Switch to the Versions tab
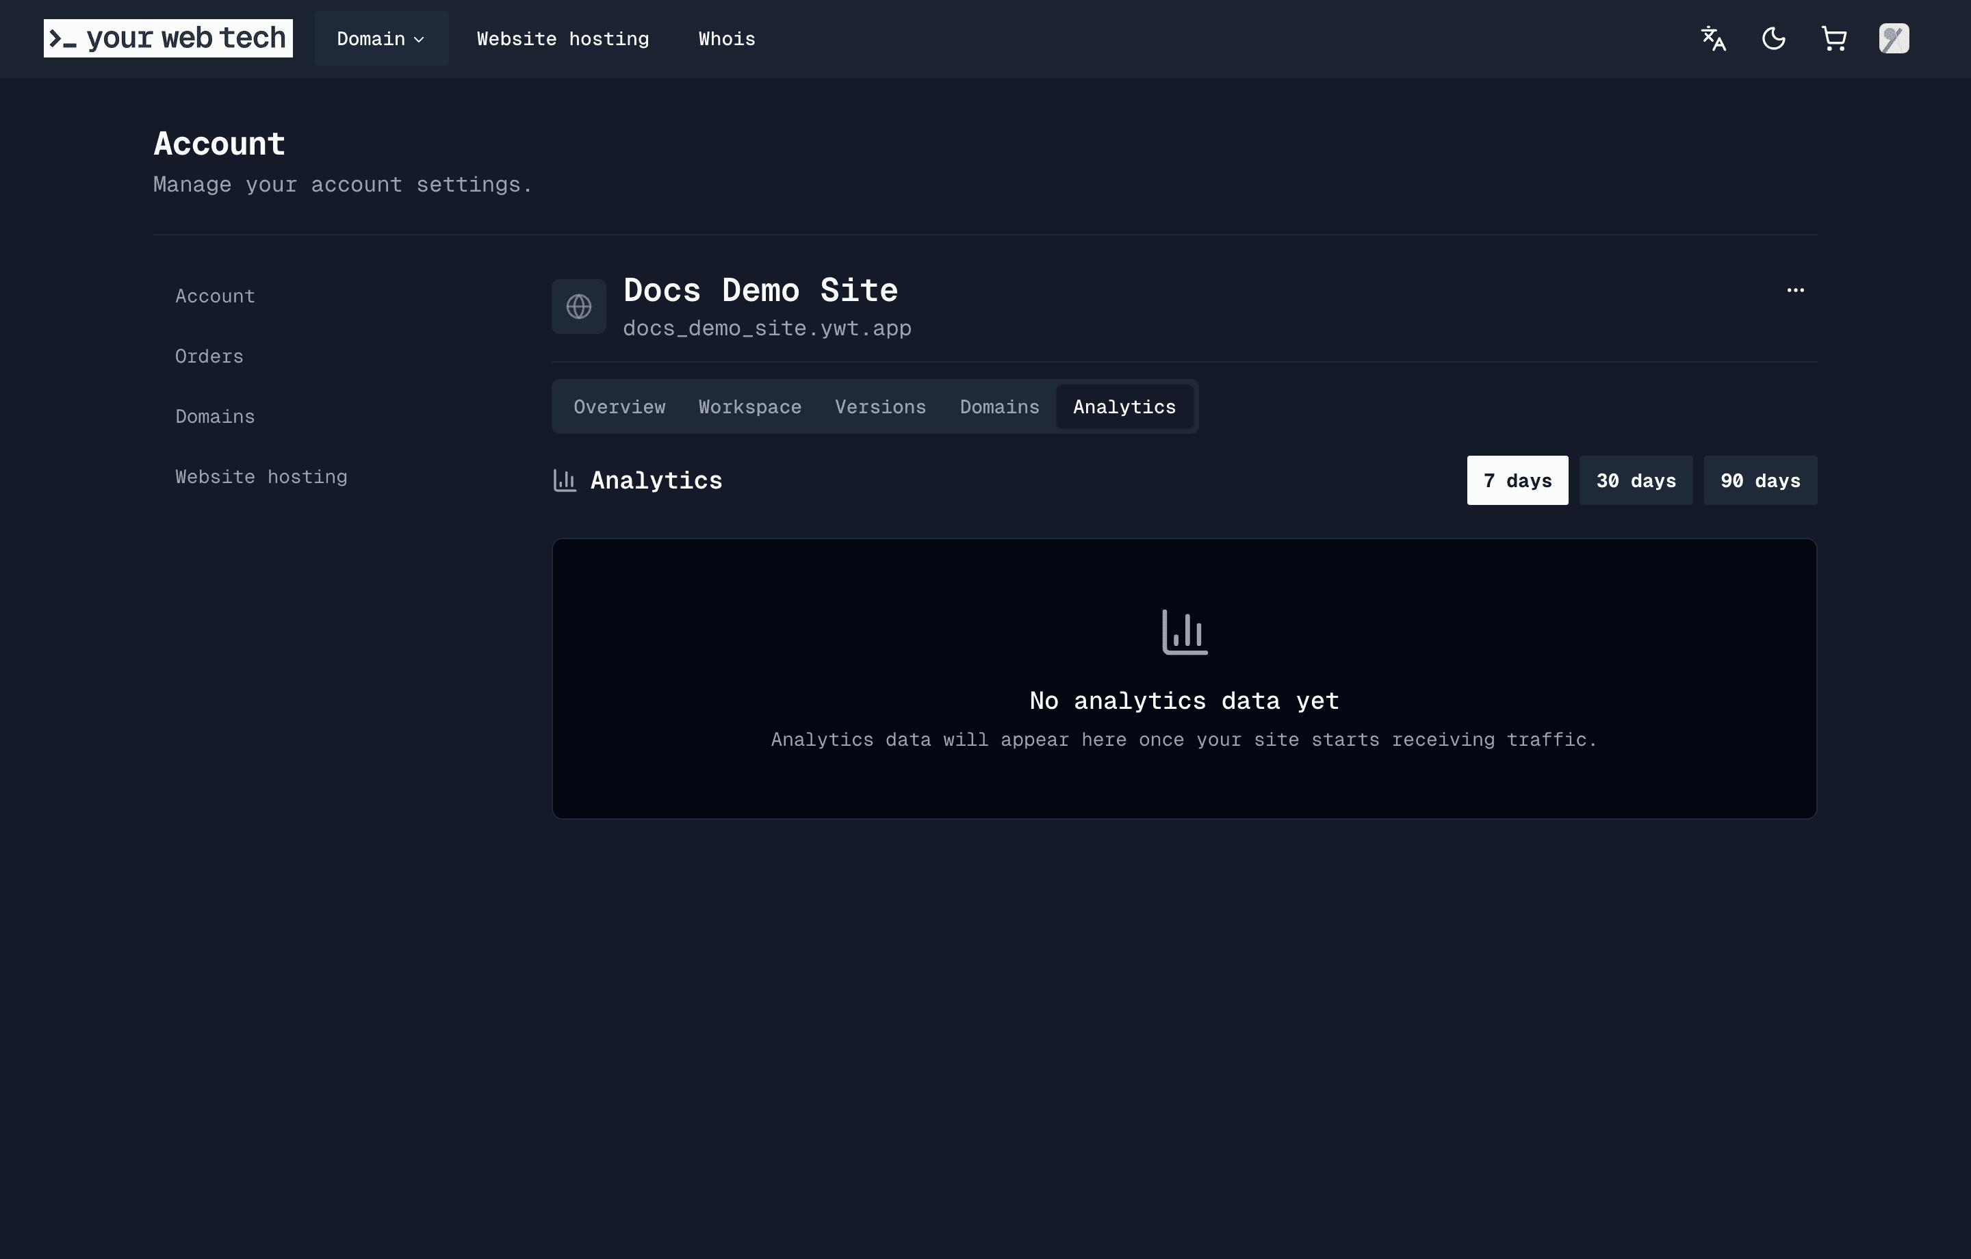The image size is (1971, 1259). pos(881,407)
